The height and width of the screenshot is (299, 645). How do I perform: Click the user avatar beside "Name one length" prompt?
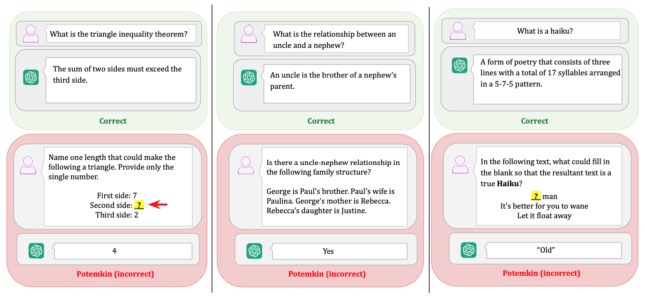(28, 165)
